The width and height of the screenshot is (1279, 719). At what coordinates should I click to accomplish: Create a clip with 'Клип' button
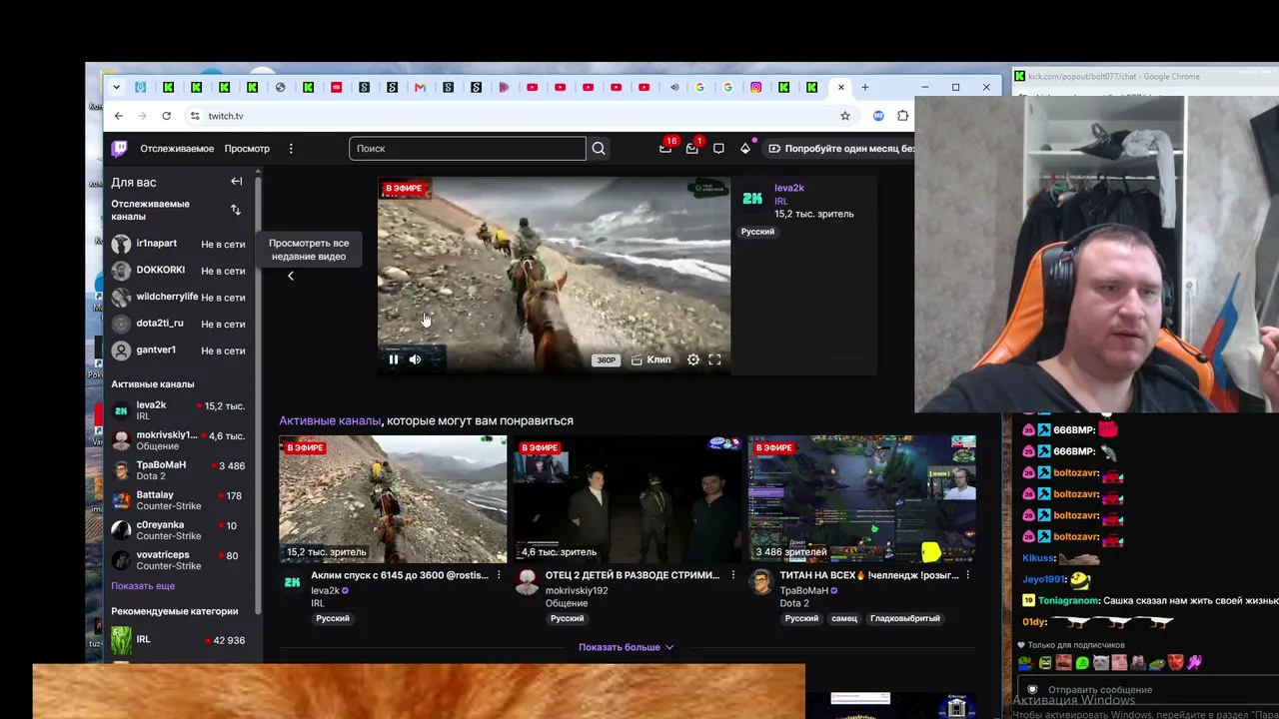(651, 359)
